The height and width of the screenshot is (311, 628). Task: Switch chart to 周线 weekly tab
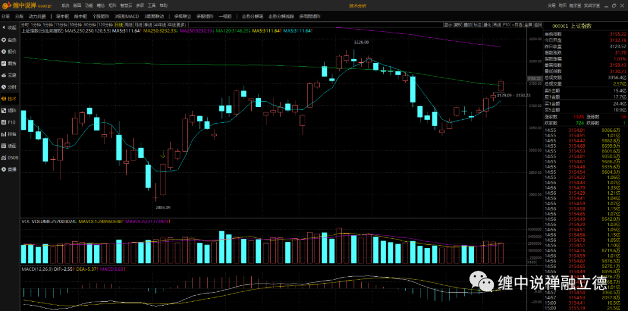point(129,25)
